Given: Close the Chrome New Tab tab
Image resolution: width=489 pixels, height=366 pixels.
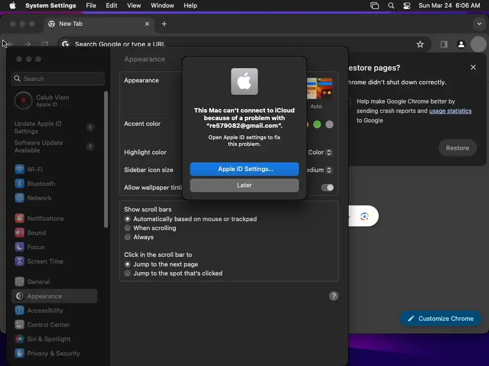Looking at the screenshot, I should pos(147,24).
